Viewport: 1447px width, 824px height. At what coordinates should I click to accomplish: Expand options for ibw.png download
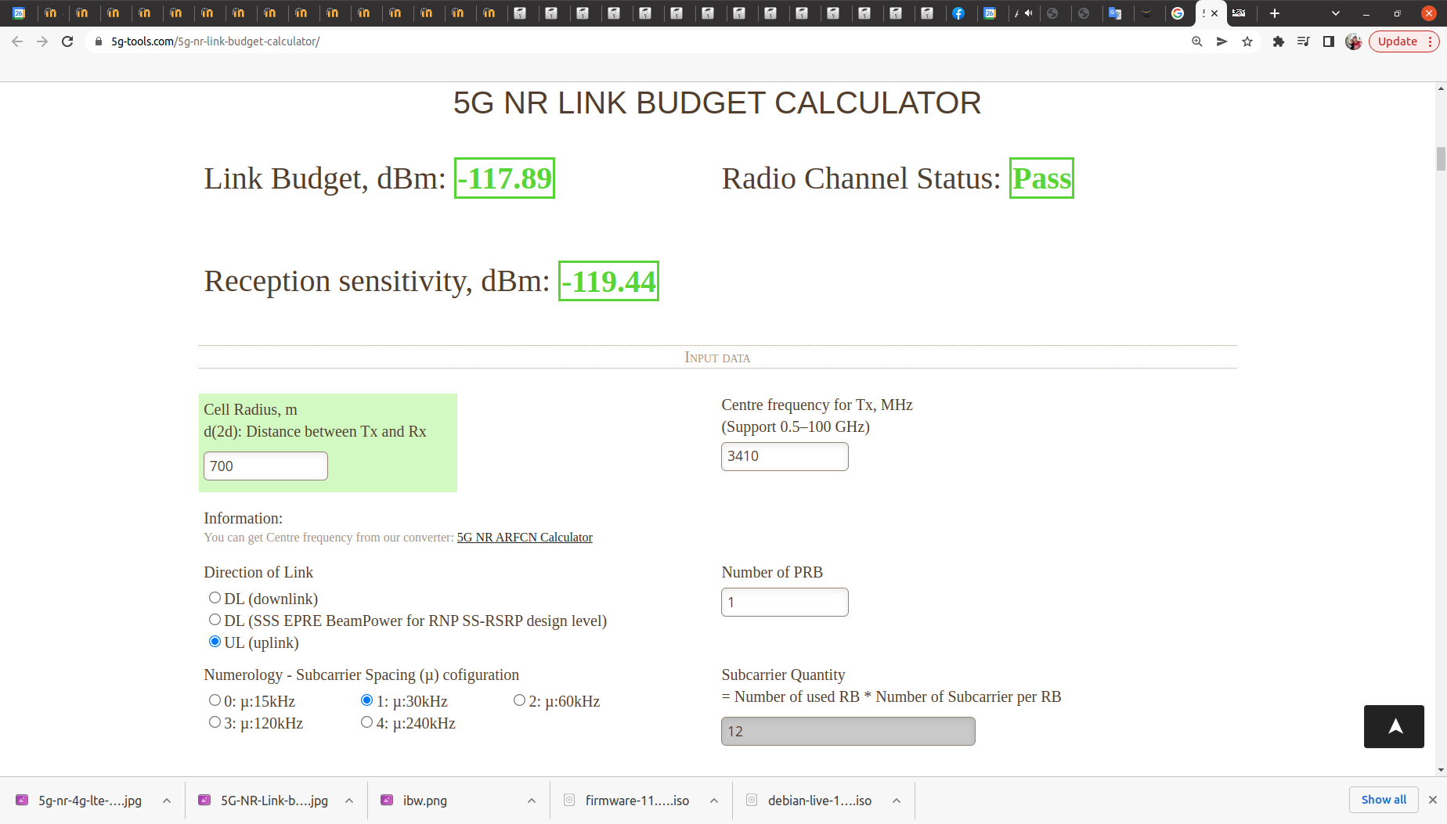point(532,801)
